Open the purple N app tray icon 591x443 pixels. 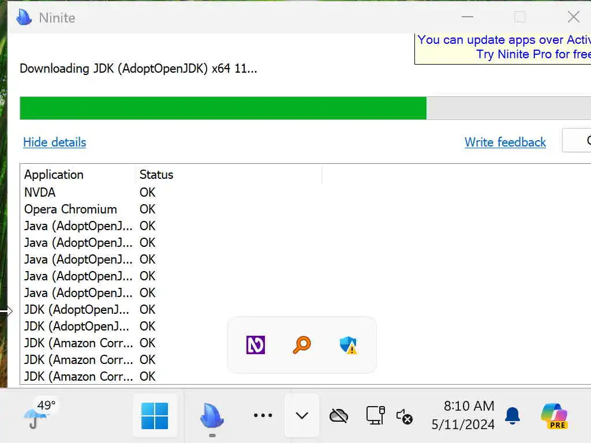tap(256, 345)
